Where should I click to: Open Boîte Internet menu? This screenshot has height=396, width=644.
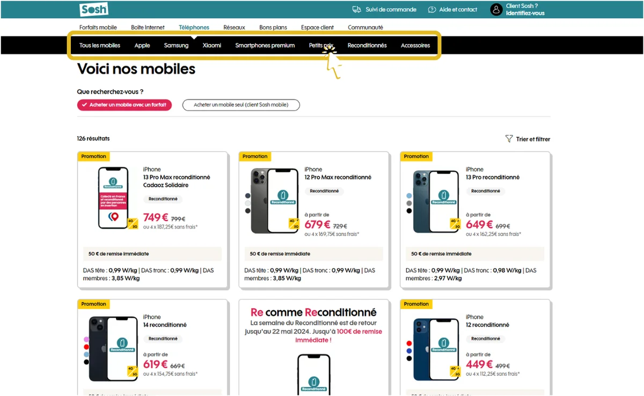click(x=148, y=27)
